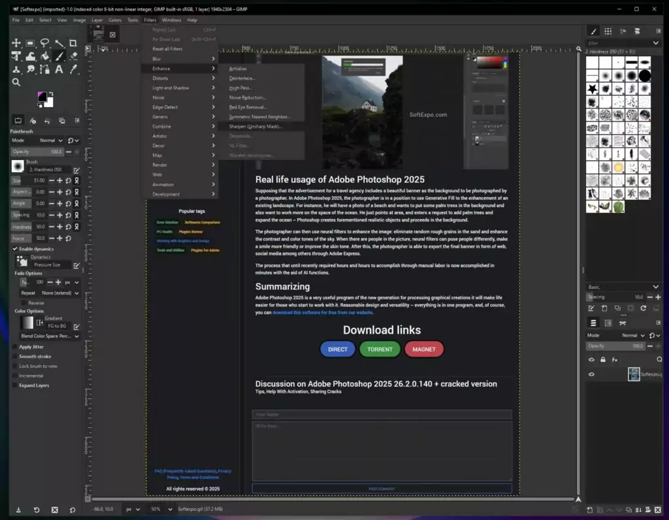Select the Zoom tool in the toolbox
This screenshot has height=520, width=669.
point(16,82)
